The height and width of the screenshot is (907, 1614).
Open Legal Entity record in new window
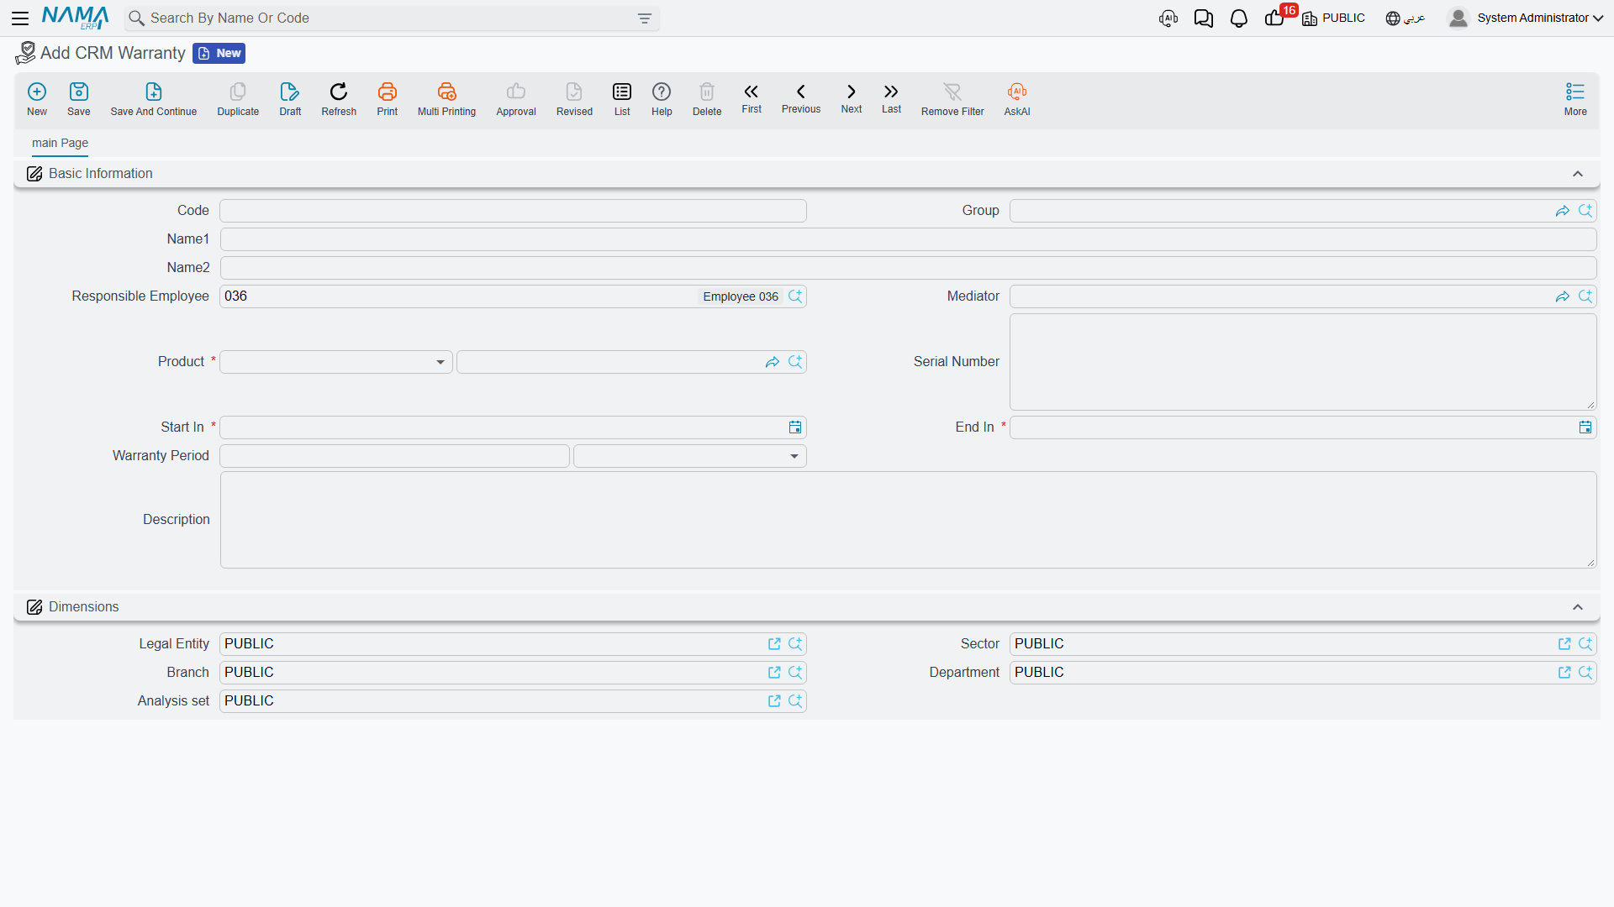tap(774, 644)
